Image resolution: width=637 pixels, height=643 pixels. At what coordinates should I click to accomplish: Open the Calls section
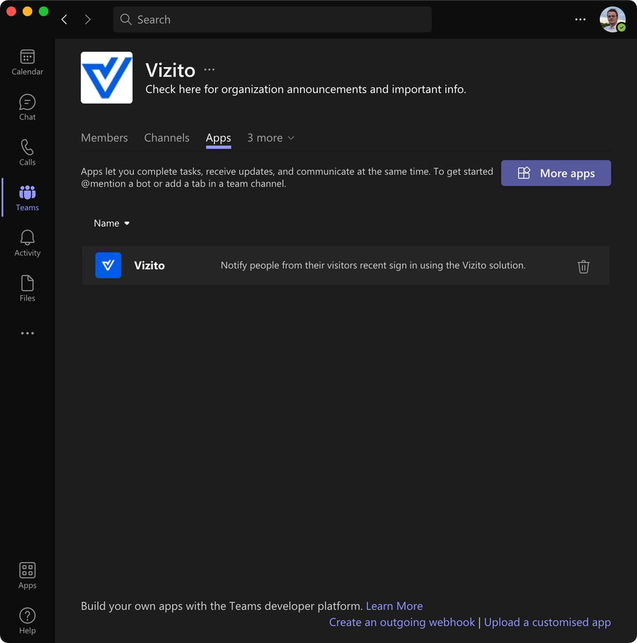[x=27, y=153]
